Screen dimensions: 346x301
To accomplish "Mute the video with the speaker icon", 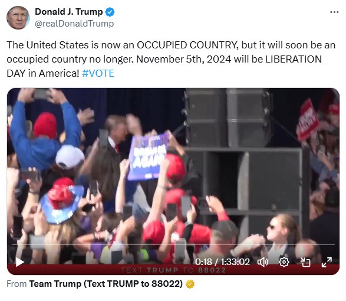I will tap(262, 262).
